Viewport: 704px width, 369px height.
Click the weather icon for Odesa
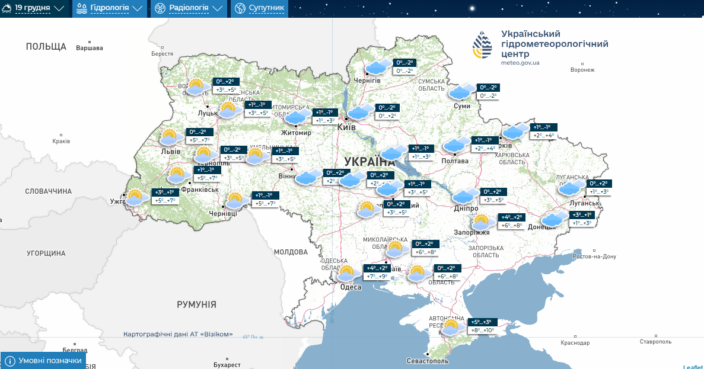tap(346, 273)
